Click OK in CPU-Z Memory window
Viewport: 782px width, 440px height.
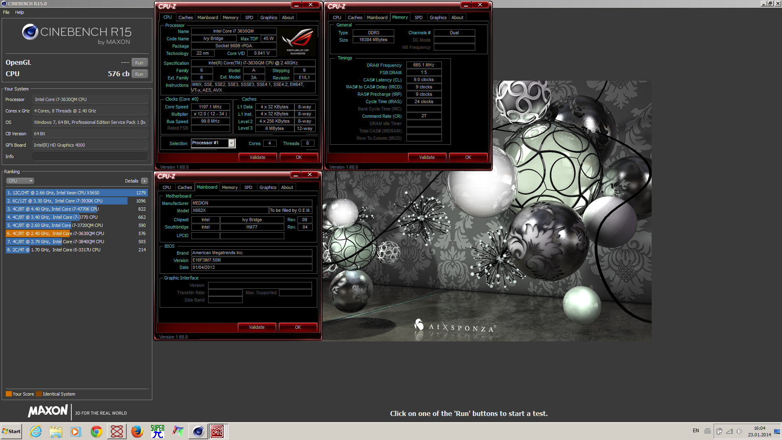[x=468, y=157]
